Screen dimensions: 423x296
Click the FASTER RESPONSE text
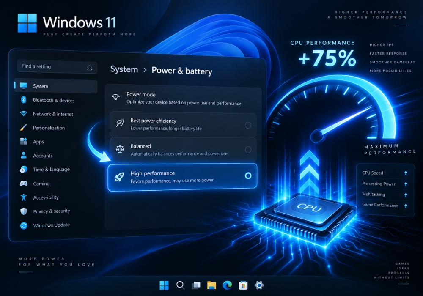tap(388, 53)
